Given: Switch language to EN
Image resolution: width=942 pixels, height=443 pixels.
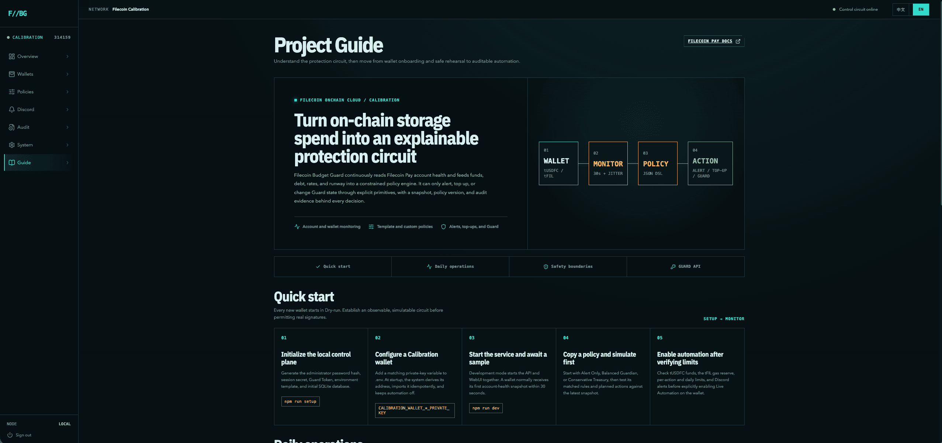Looking at the screenshot, I should pyautogui.click(x=921, y=10).
